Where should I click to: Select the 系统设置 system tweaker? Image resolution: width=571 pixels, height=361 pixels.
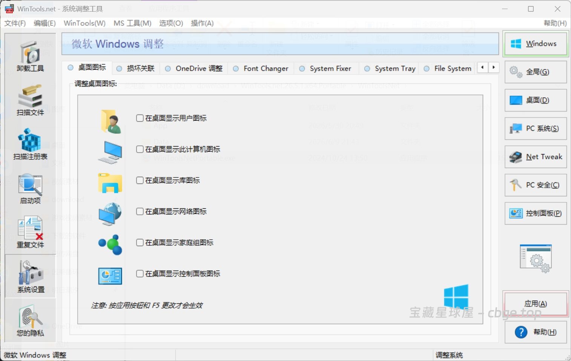(x=30, y=276)
